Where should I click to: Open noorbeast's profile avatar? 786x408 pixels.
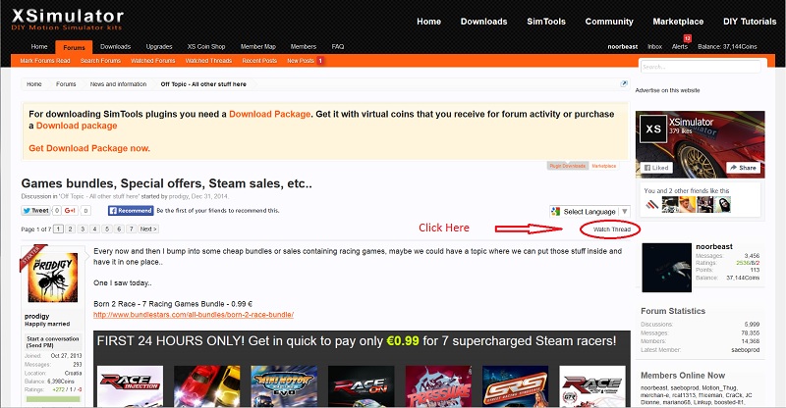click(667, 268)
